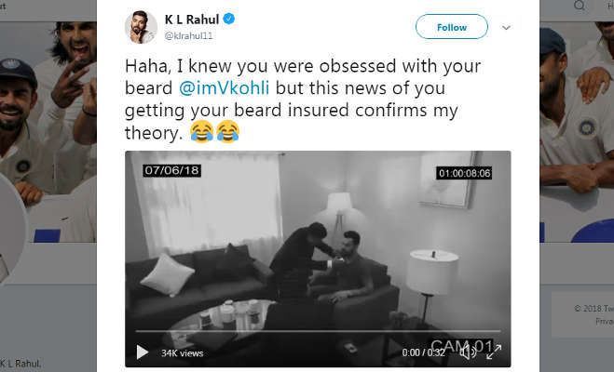This screenshot has width=614, height=372.
Task: Click the blue verified badge
Action: click(x=229, y=19)
